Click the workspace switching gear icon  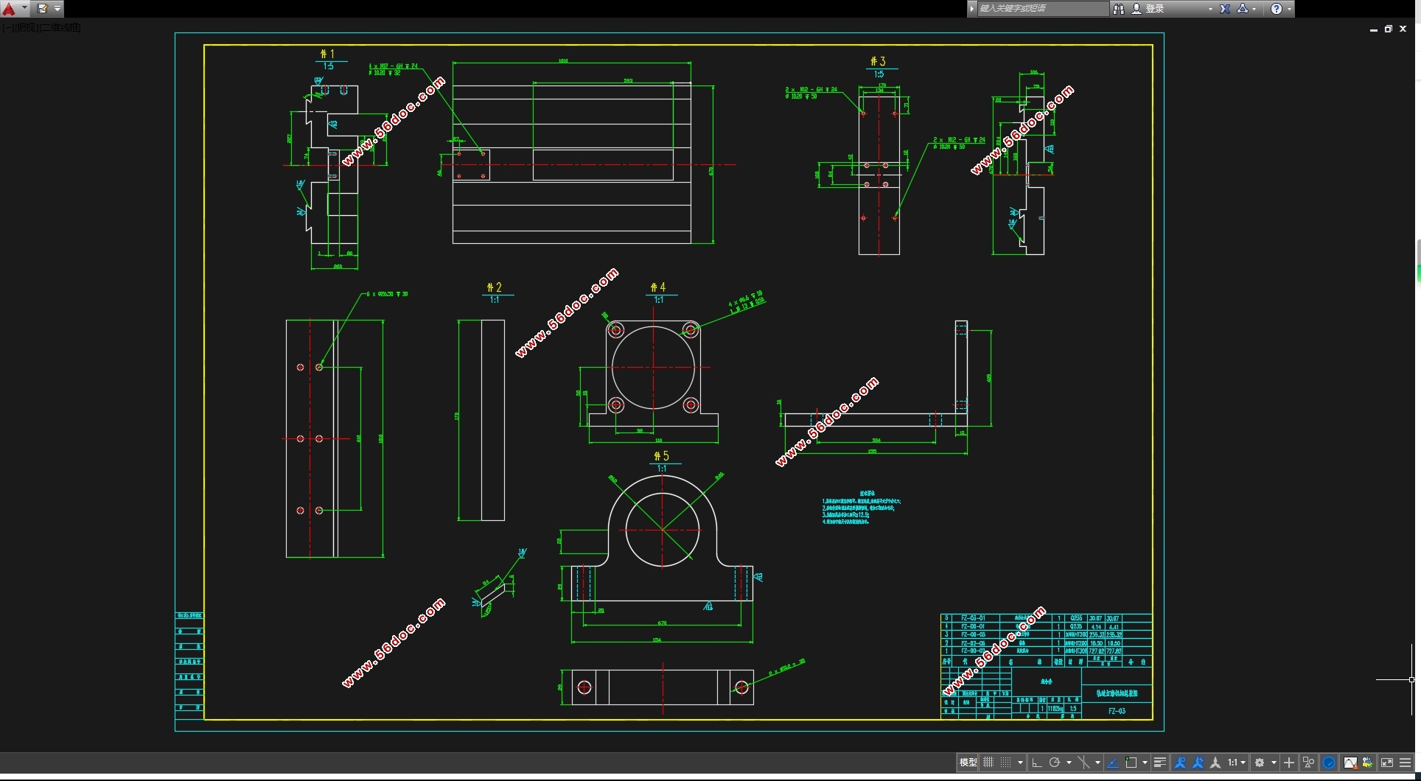click(x=1260, y=763)
